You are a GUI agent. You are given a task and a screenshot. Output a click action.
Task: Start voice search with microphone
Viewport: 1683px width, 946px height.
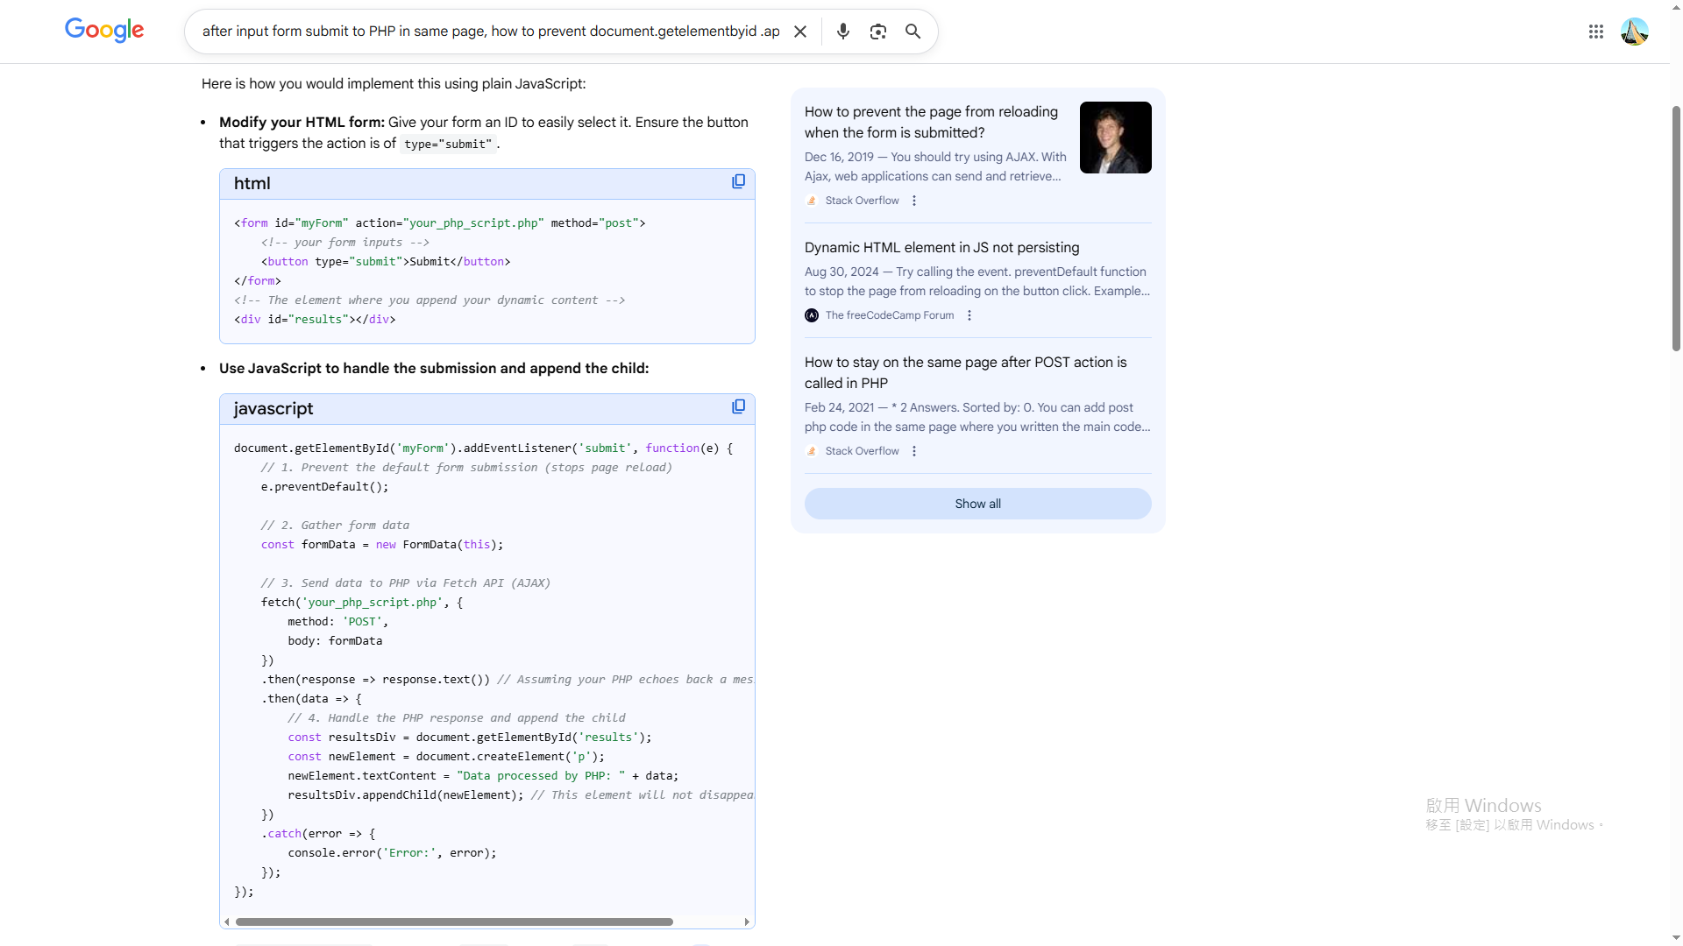click(x=842, y=32)
